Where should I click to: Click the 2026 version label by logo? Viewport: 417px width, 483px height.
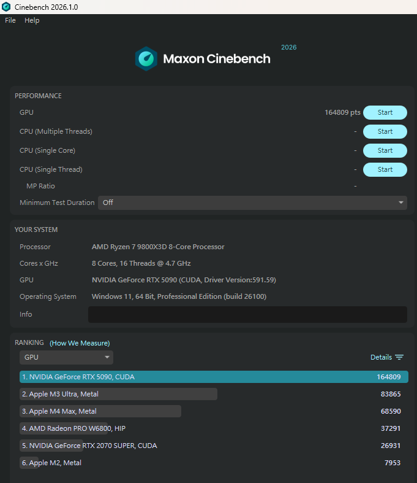(x=289, y=47)
